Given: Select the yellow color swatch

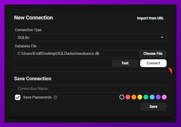Looking at the screenshot, I should tap(140, 97).
